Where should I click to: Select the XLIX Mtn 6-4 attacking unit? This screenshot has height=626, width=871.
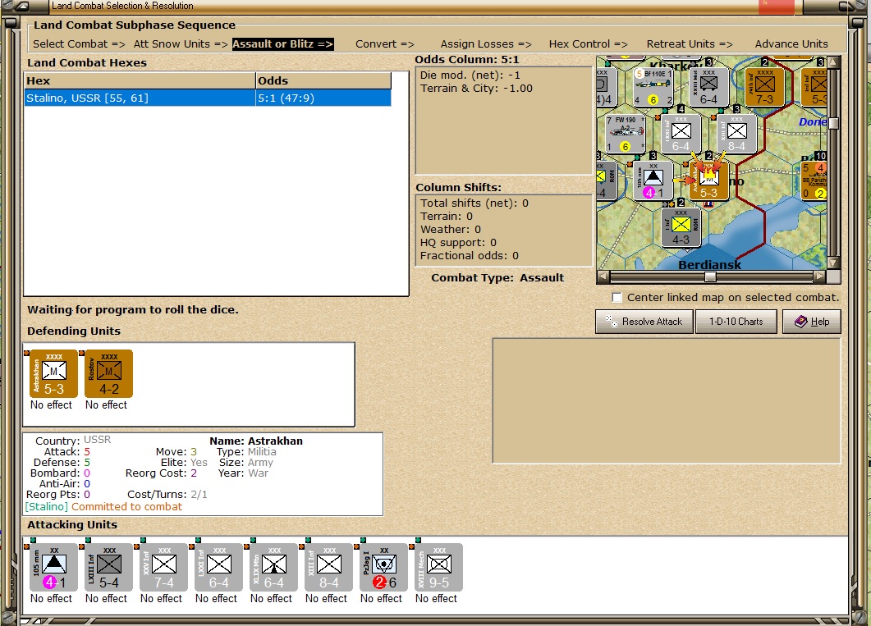[x=271, y=568]
